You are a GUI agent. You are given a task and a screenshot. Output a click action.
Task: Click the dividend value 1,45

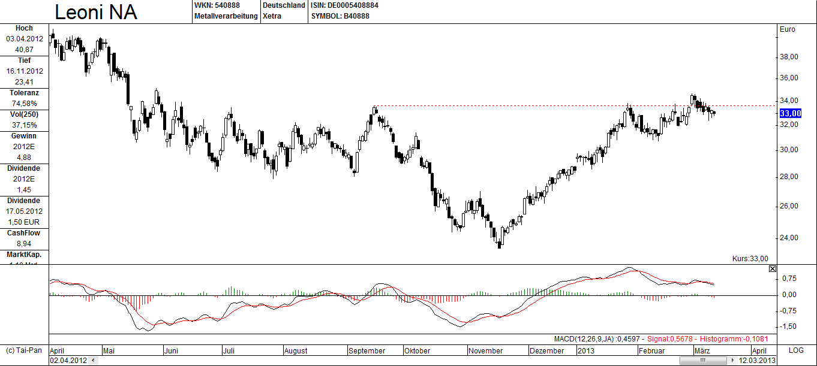(x=25, y=190)
